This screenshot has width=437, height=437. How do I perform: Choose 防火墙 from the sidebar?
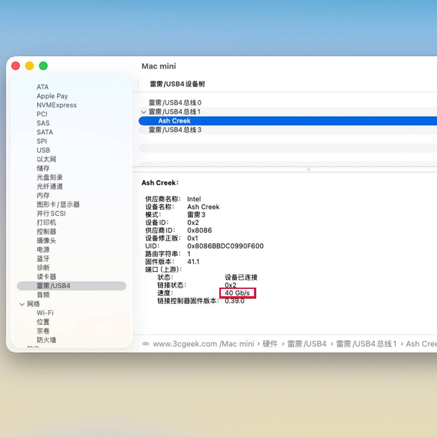tap(46, 340)
